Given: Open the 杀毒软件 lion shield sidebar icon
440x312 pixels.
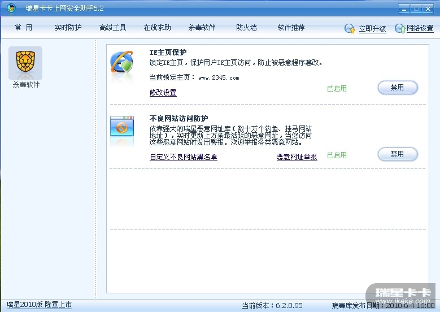Looking at the screenshot, I should point(25,63).
